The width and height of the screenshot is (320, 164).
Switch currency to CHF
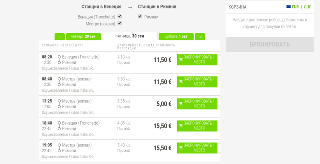tap(308, 7)
